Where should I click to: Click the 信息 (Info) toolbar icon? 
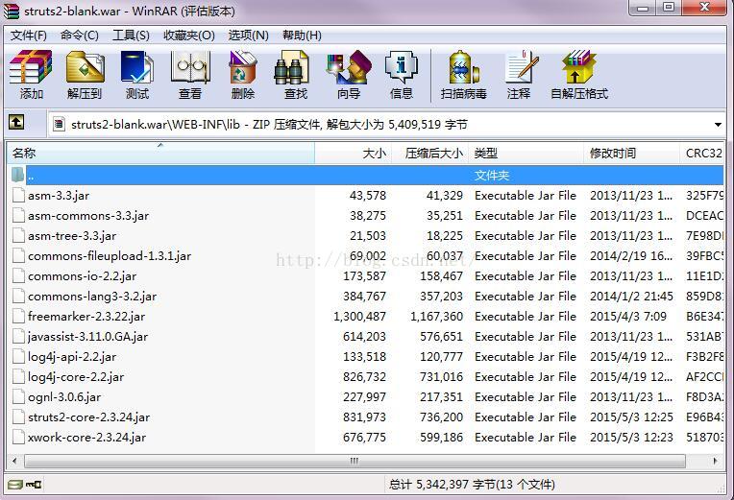tap(402, 67)
